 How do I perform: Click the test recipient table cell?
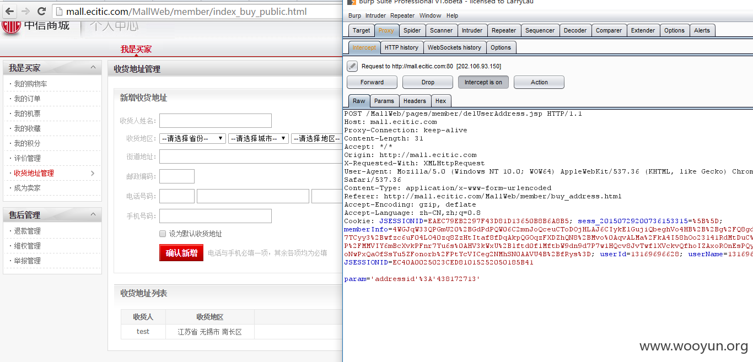143,332
